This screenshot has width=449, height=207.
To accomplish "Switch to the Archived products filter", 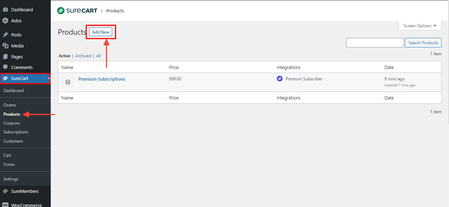I will 83,56.
